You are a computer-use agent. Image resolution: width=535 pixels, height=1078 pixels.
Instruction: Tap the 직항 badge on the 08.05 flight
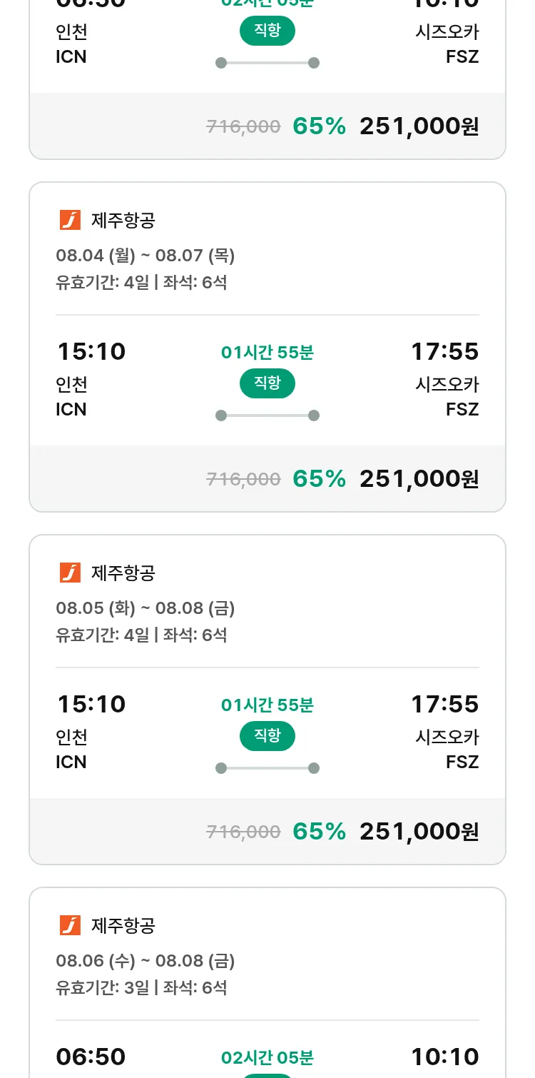[x=267, y=736]
